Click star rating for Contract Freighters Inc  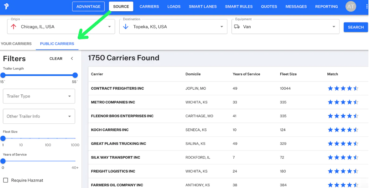point(343,88)
